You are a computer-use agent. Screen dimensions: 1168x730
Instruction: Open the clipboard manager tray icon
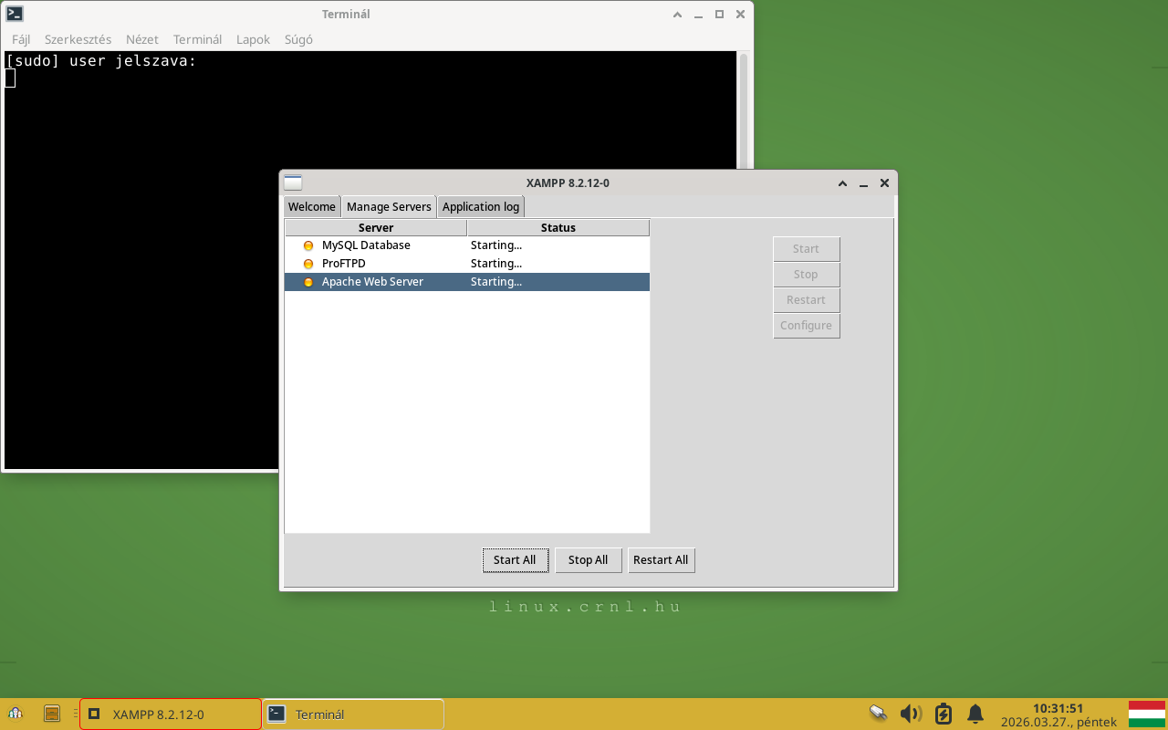click(x=878, y=713)
